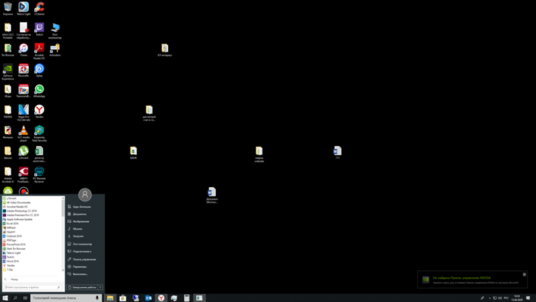Open the Recycle Bin desktop icon
This screenshot has height=302, width=536.
8,9
